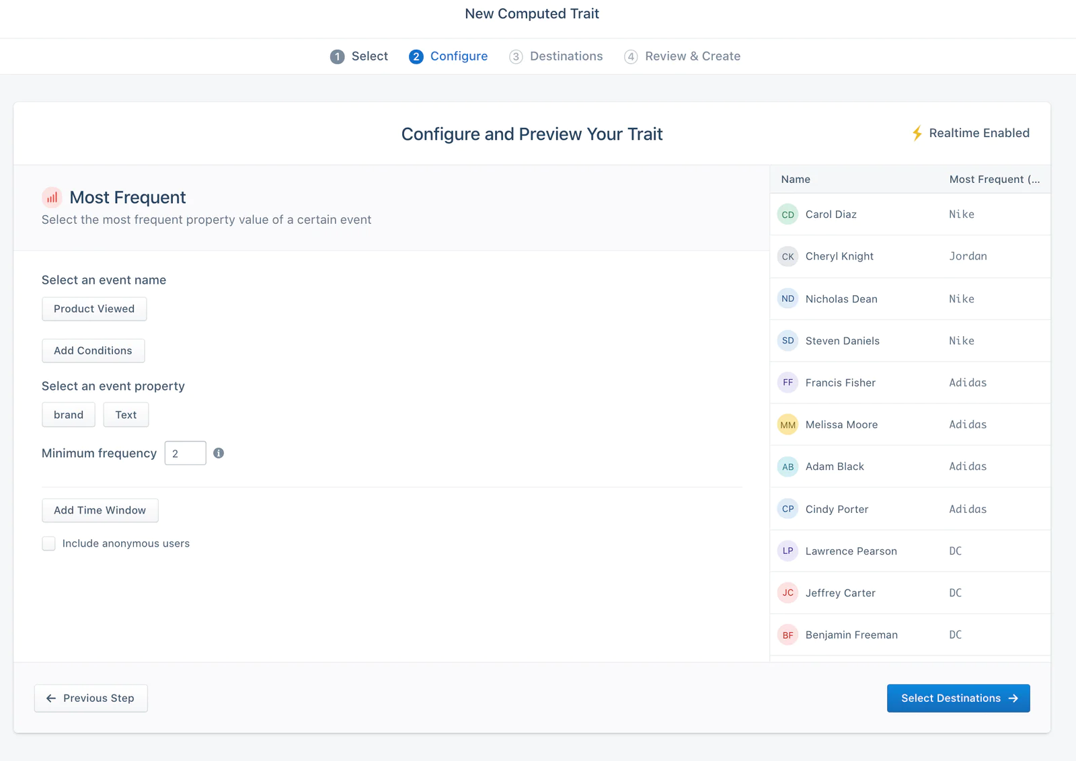
Task: Click inside the Minimum frequency input field
Action: pos(185,453)
